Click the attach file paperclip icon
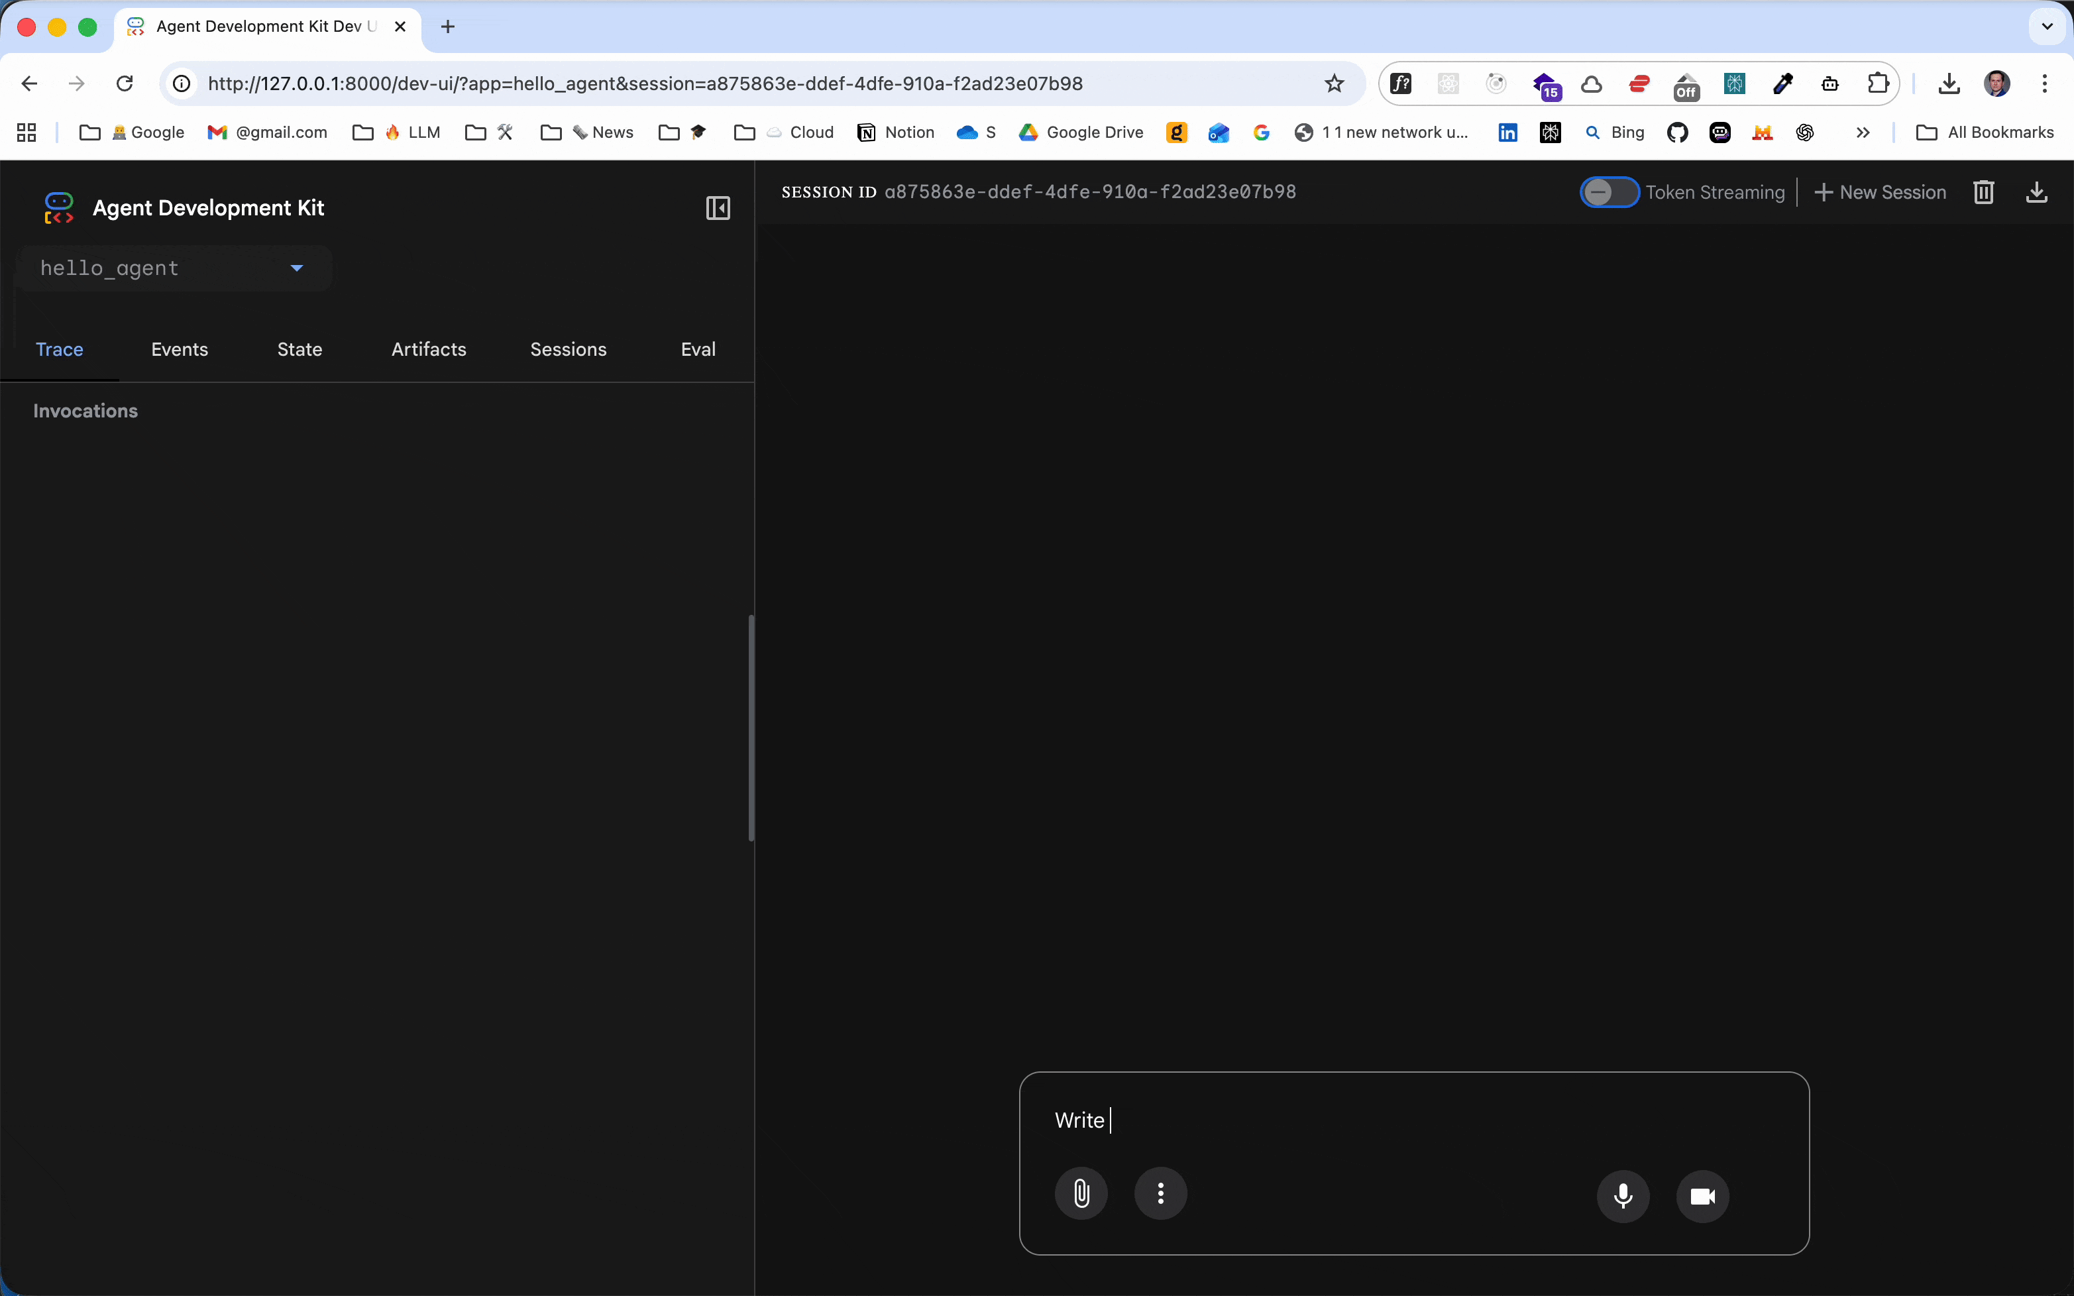The height and width of the screenshot is (1296, 2074). pos(1081,1193)
